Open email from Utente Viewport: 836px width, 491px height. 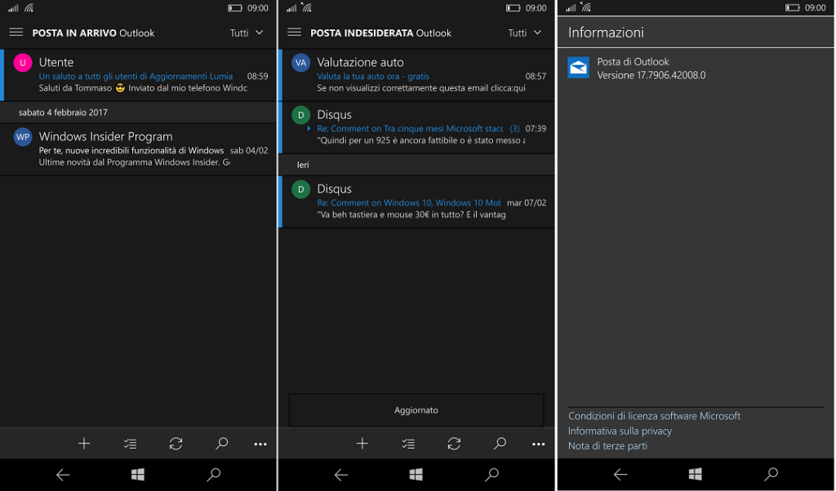pos(139,75)
